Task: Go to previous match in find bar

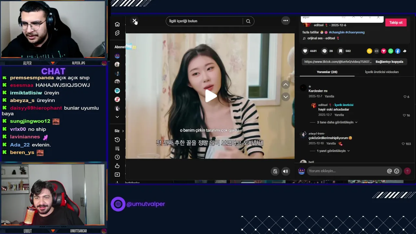Action: tap(353, 17)
